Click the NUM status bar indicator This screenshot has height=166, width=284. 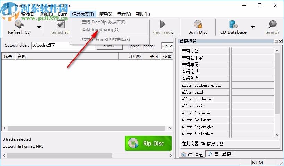coord(257,163)
